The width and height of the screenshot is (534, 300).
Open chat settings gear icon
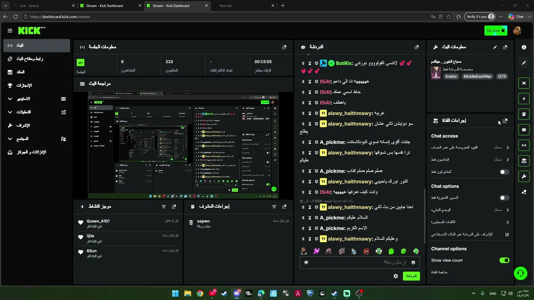point(395,276)
